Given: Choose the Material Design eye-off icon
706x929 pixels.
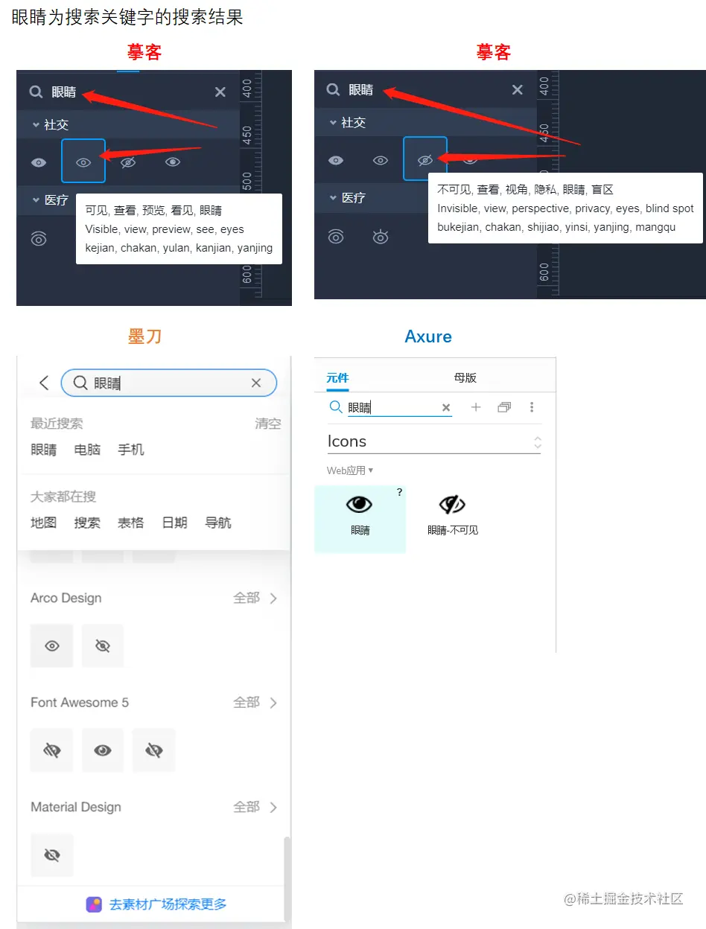Looking at the screenshot, I should point(52,855).
